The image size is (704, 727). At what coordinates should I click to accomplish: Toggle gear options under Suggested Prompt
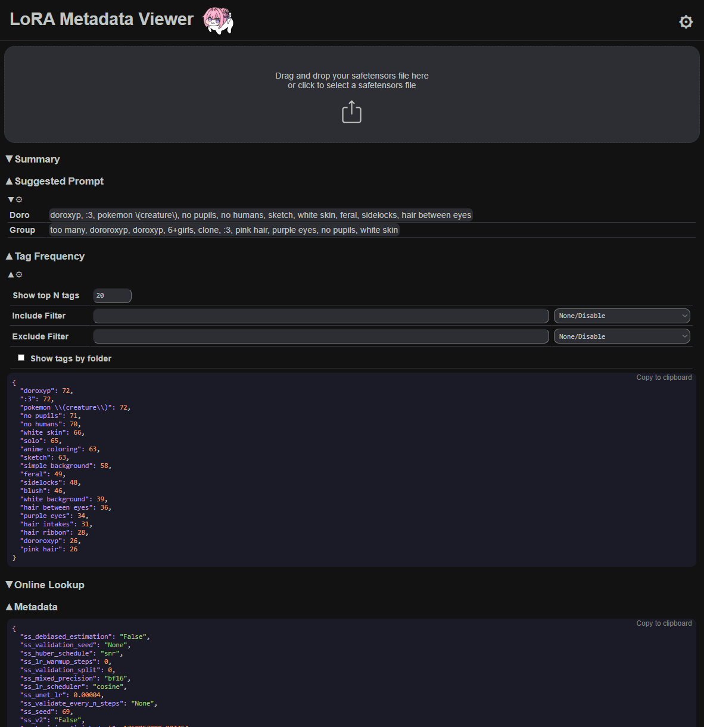[x=15, y=199]
